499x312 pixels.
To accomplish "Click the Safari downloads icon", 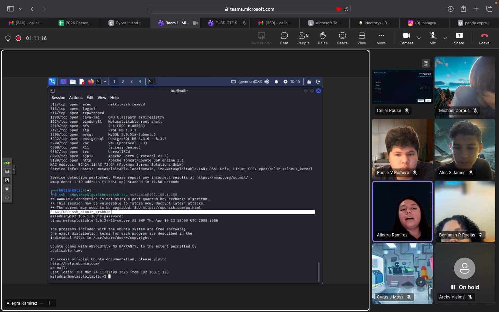I will click(450, 9).
